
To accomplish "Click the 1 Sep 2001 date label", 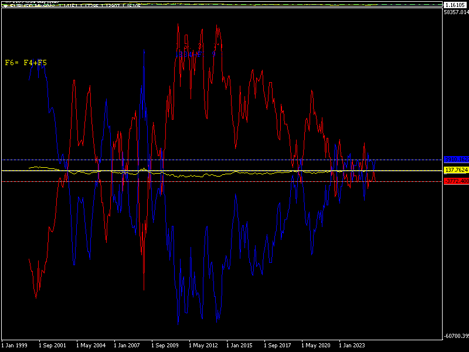I will click(x=52, y=346).
